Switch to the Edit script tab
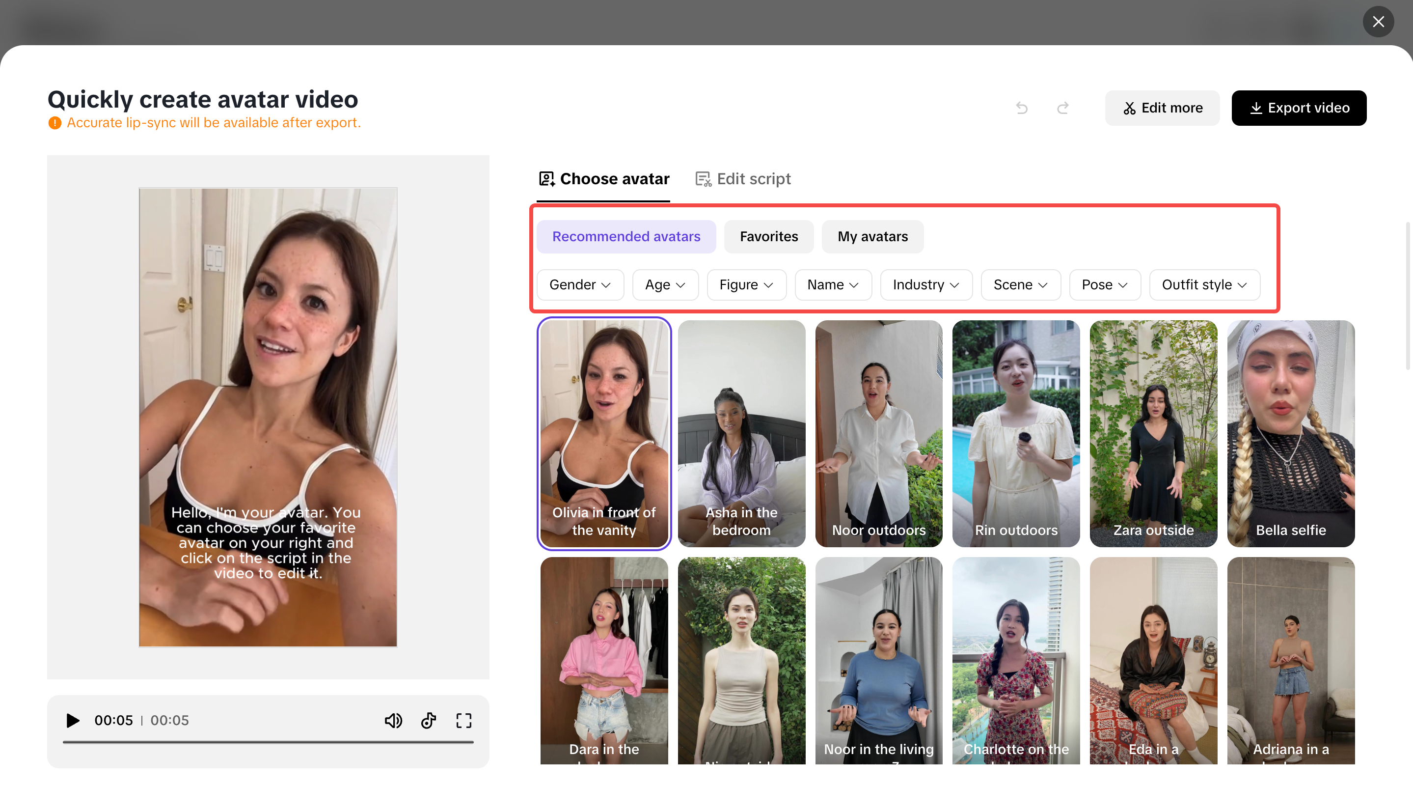Image resolution: width=1413 pixels, height=786 pixels. (743, 179)
